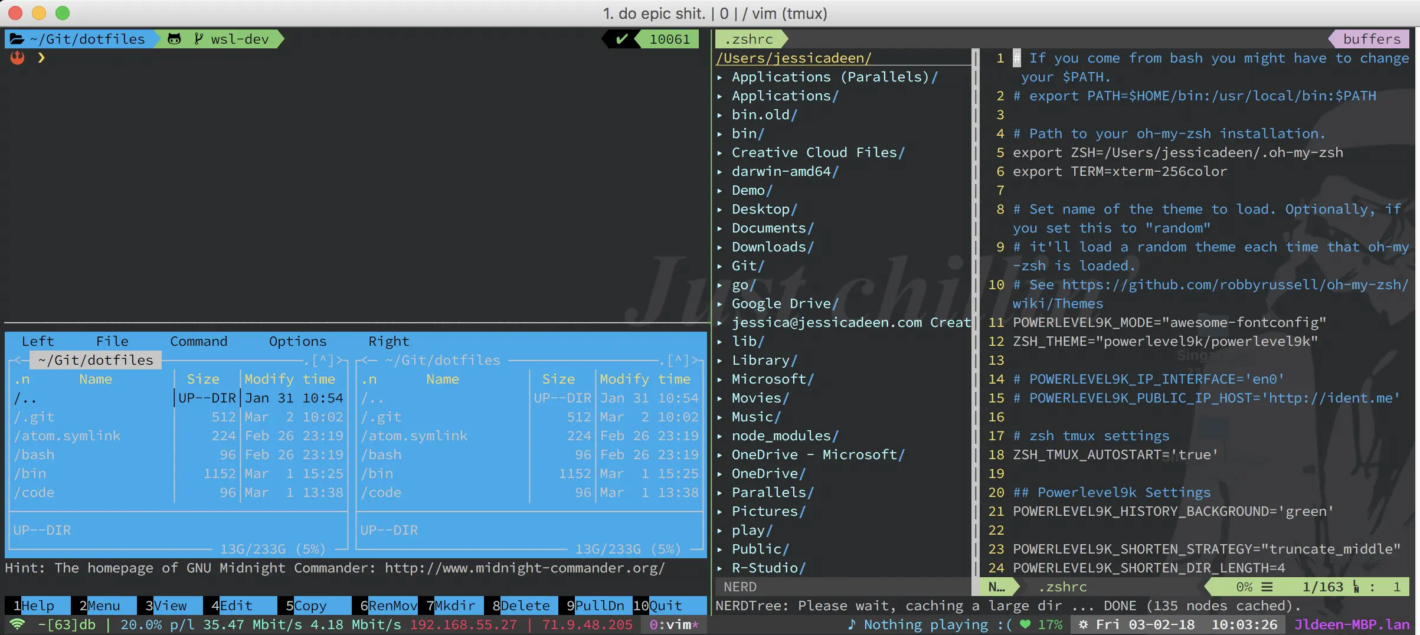This screenshot has width=1420, height=635.
Task: Click the 192.168.55.27 local IP address
Action: coord(463,624)
